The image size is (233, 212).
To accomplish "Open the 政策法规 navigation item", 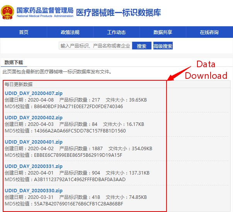I will point(70,32).
